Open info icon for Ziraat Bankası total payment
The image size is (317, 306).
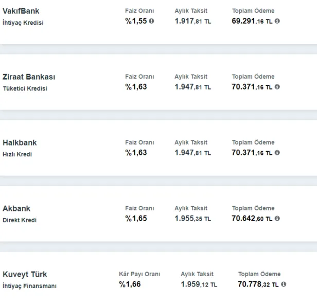[x=277, y=87]
